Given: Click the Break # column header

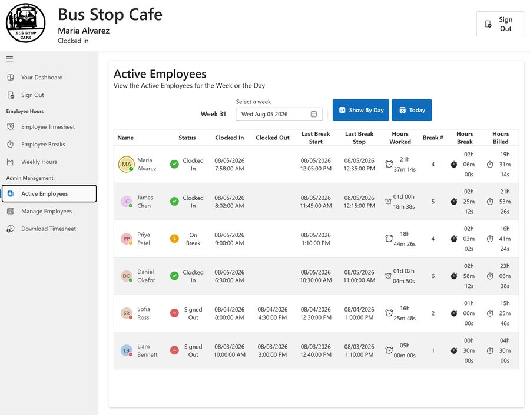Looking at the screenshot, I should coord(433,138).
